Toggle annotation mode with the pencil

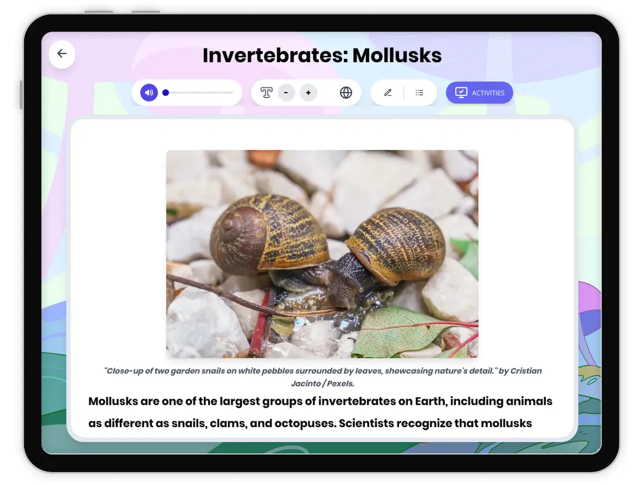(388, 92)
